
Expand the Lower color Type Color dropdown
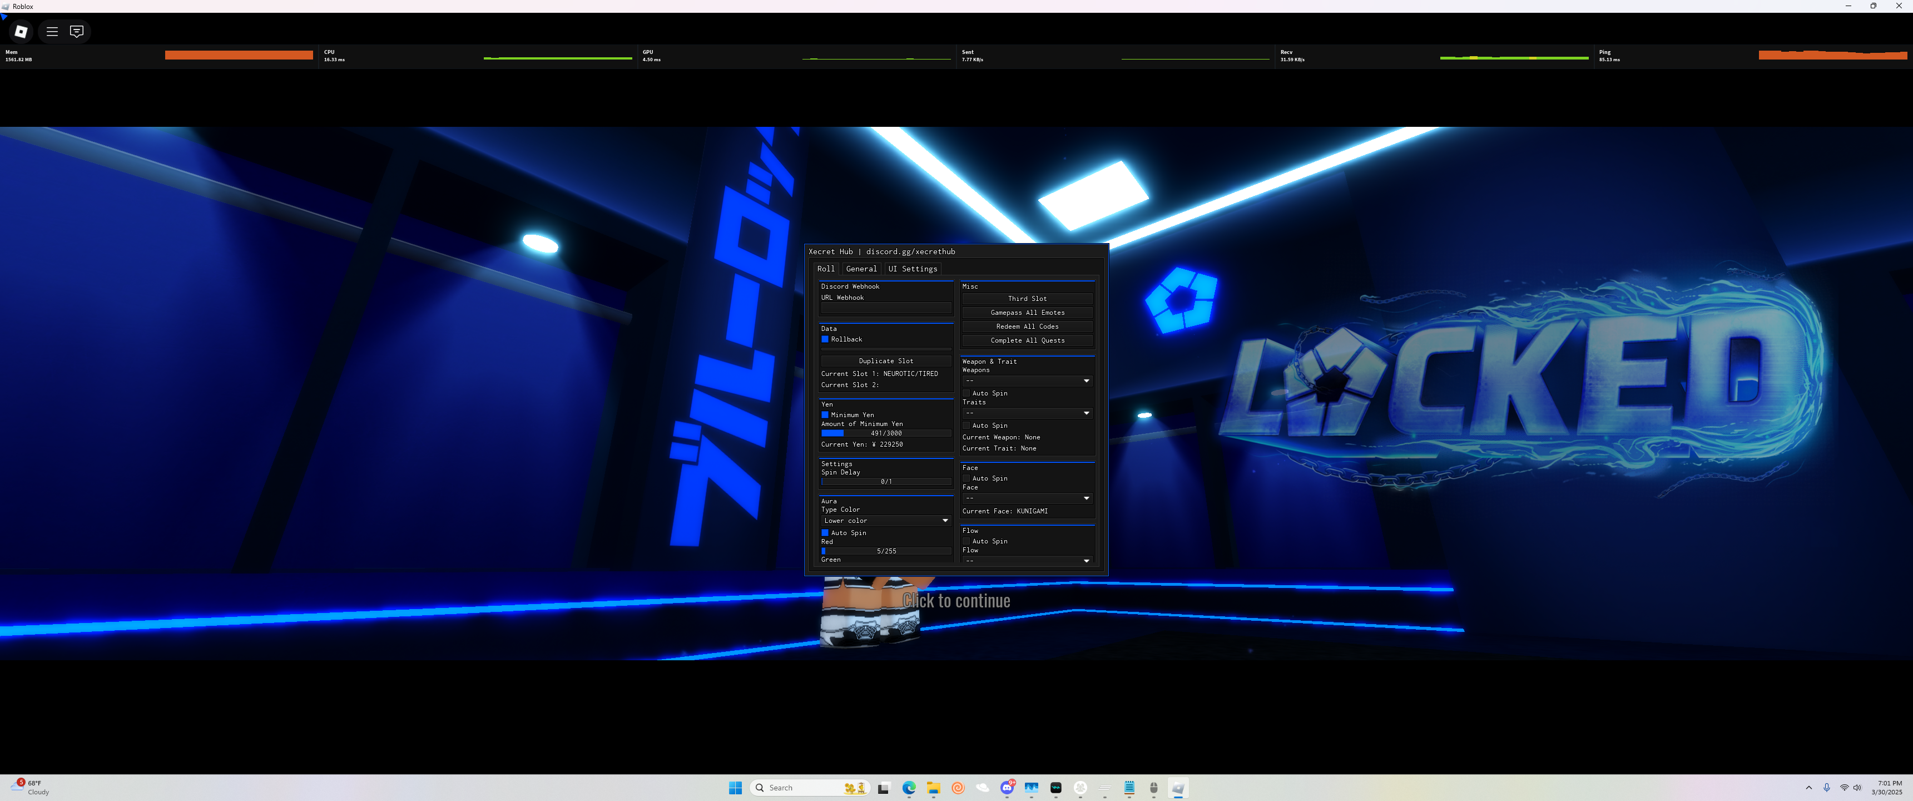click(x=885, y=521)
